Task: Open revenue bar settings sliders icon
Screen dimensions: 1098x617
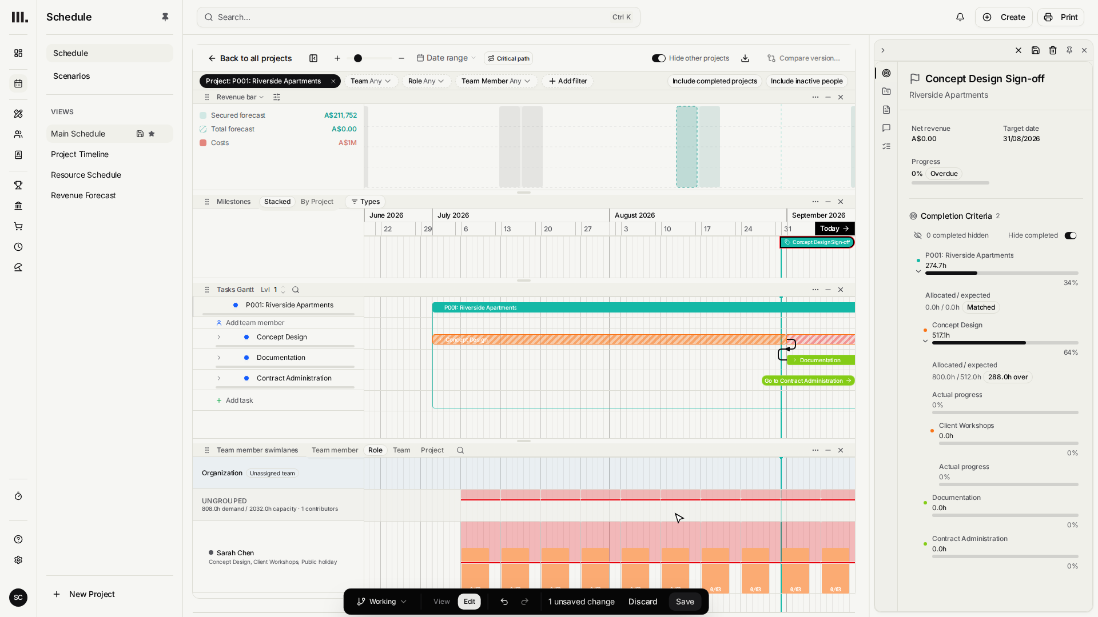Action: pyautogui.click(x=277, y=97)
